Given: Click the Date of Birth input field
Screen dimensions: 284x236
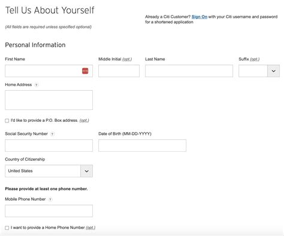Looking at the screenshot, I should coord(142,146).
